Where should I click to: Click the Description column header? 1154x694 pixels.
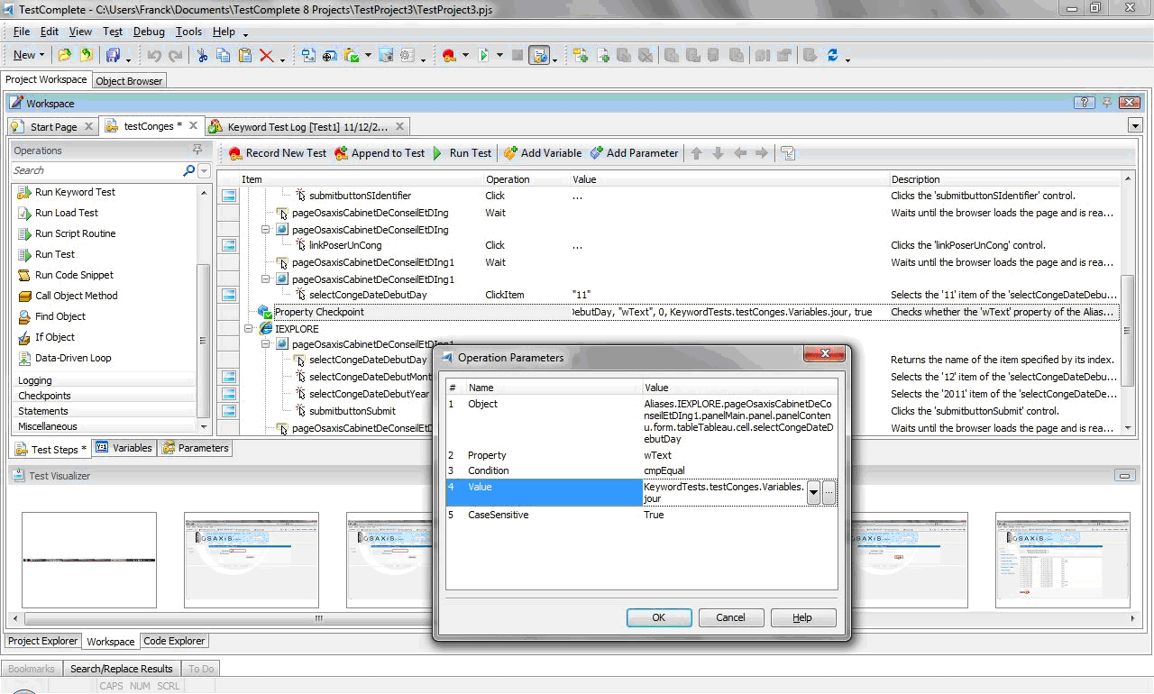[1004, 179]
